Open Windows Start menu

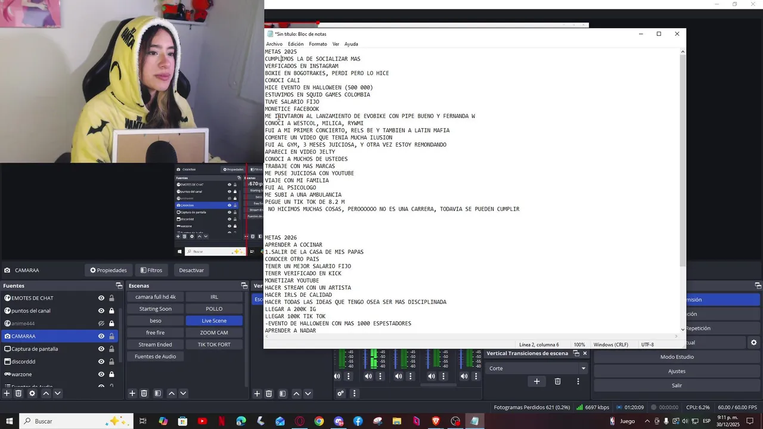(10, 421)
